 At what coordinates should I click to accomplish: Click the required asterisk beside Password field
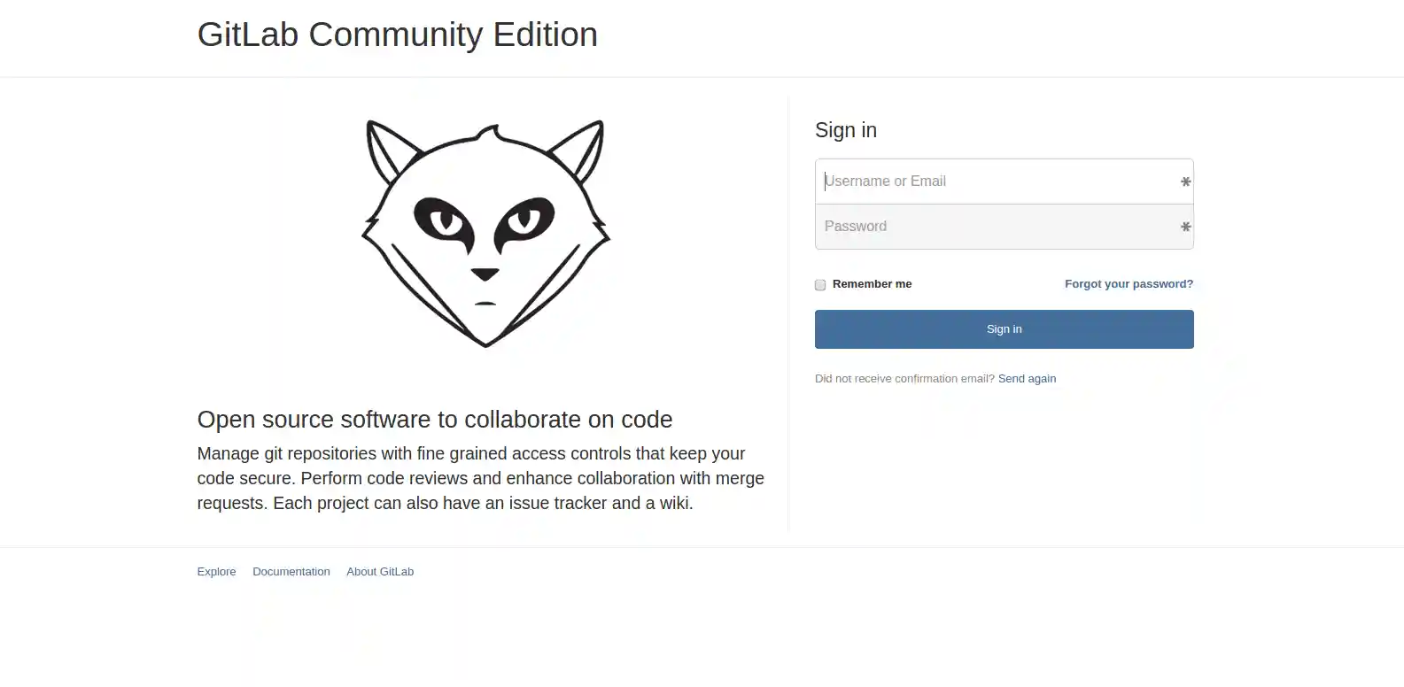tap(1185, 227)
